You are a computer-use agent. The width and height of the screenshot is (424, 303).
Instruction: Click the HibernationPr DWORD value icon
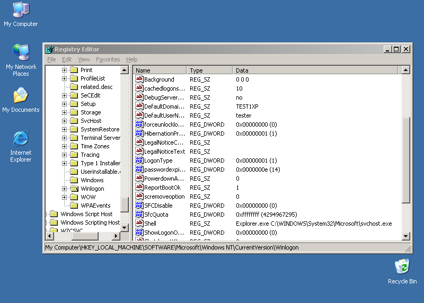139,133
